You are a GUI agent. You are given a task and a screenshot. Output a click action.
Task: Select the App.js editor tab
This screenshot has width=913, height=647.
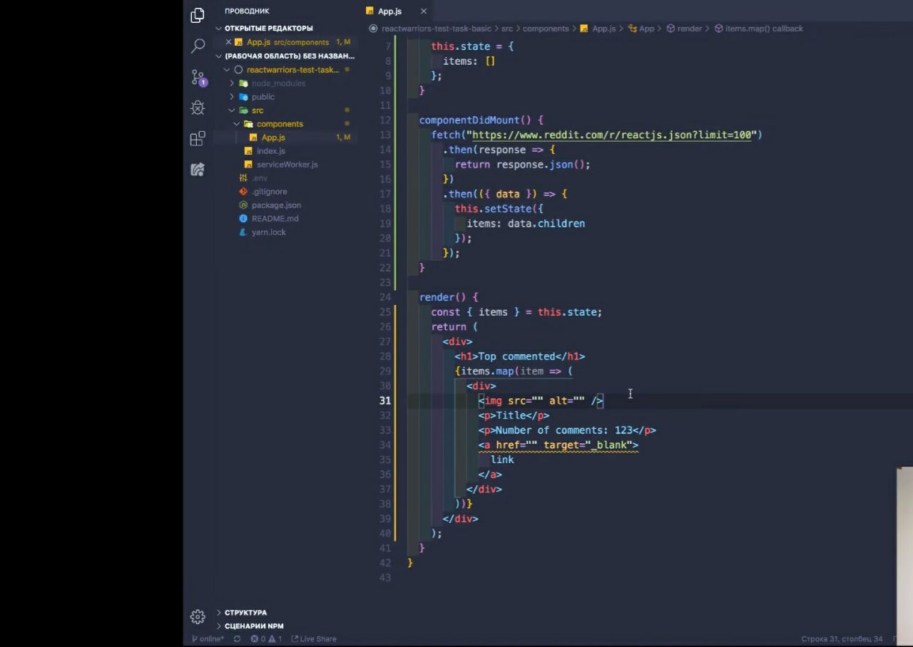389,11
